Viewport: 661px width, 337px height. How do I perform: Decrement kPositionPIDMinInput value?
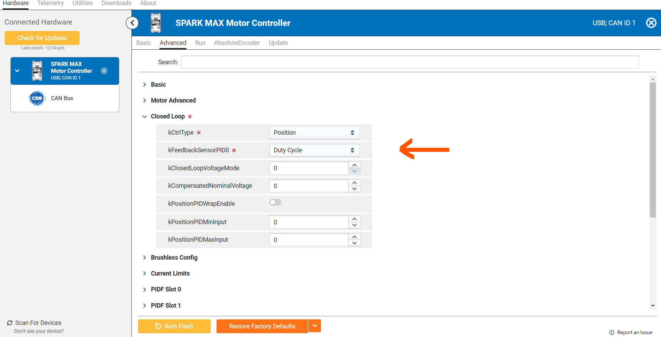pyautogui.click(x=355, y=225)
